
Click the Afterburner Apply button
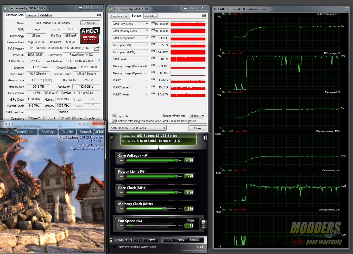coord(170,240)
